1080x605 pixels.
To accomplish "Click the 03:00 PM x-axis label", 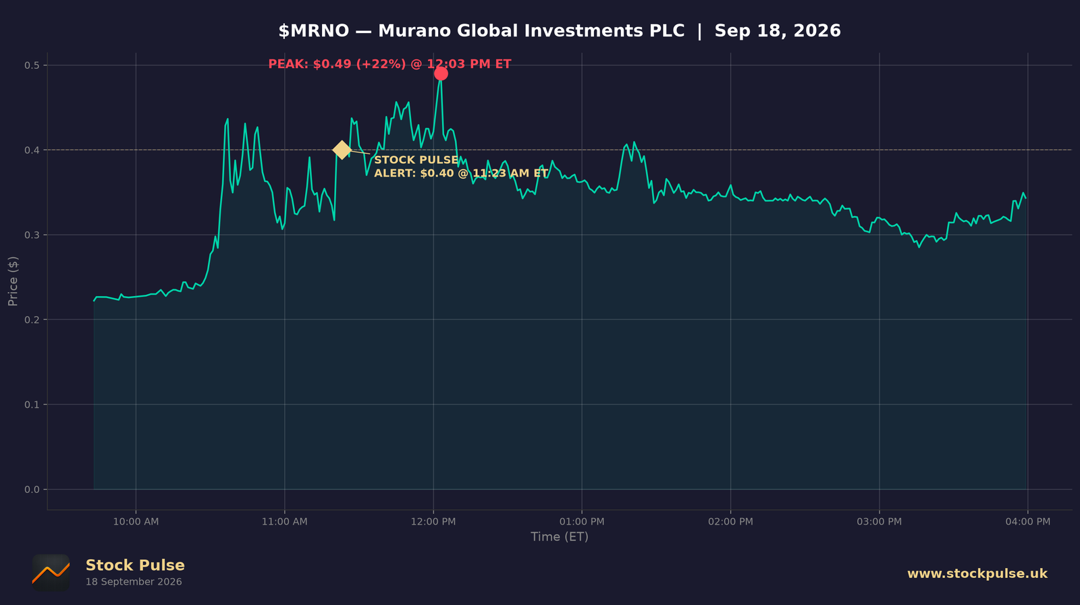I will (879, 521).
